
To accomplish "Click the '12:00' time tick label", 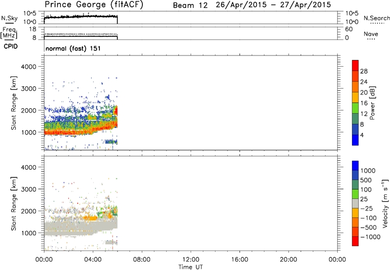I will point(191,260).
